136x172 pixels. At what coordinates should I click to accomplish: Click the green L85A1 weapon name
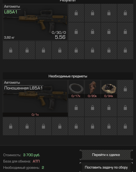(11, 12)
